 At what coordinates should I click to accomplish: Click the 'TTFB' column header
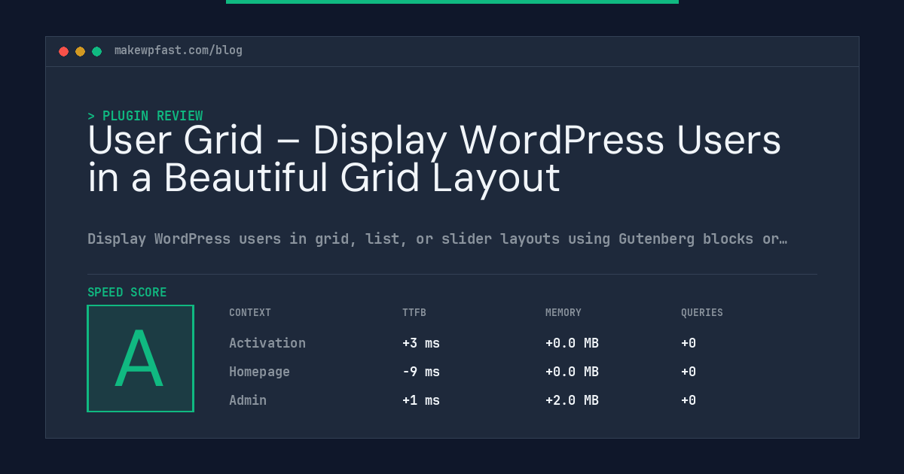click(x=414, y=313)
